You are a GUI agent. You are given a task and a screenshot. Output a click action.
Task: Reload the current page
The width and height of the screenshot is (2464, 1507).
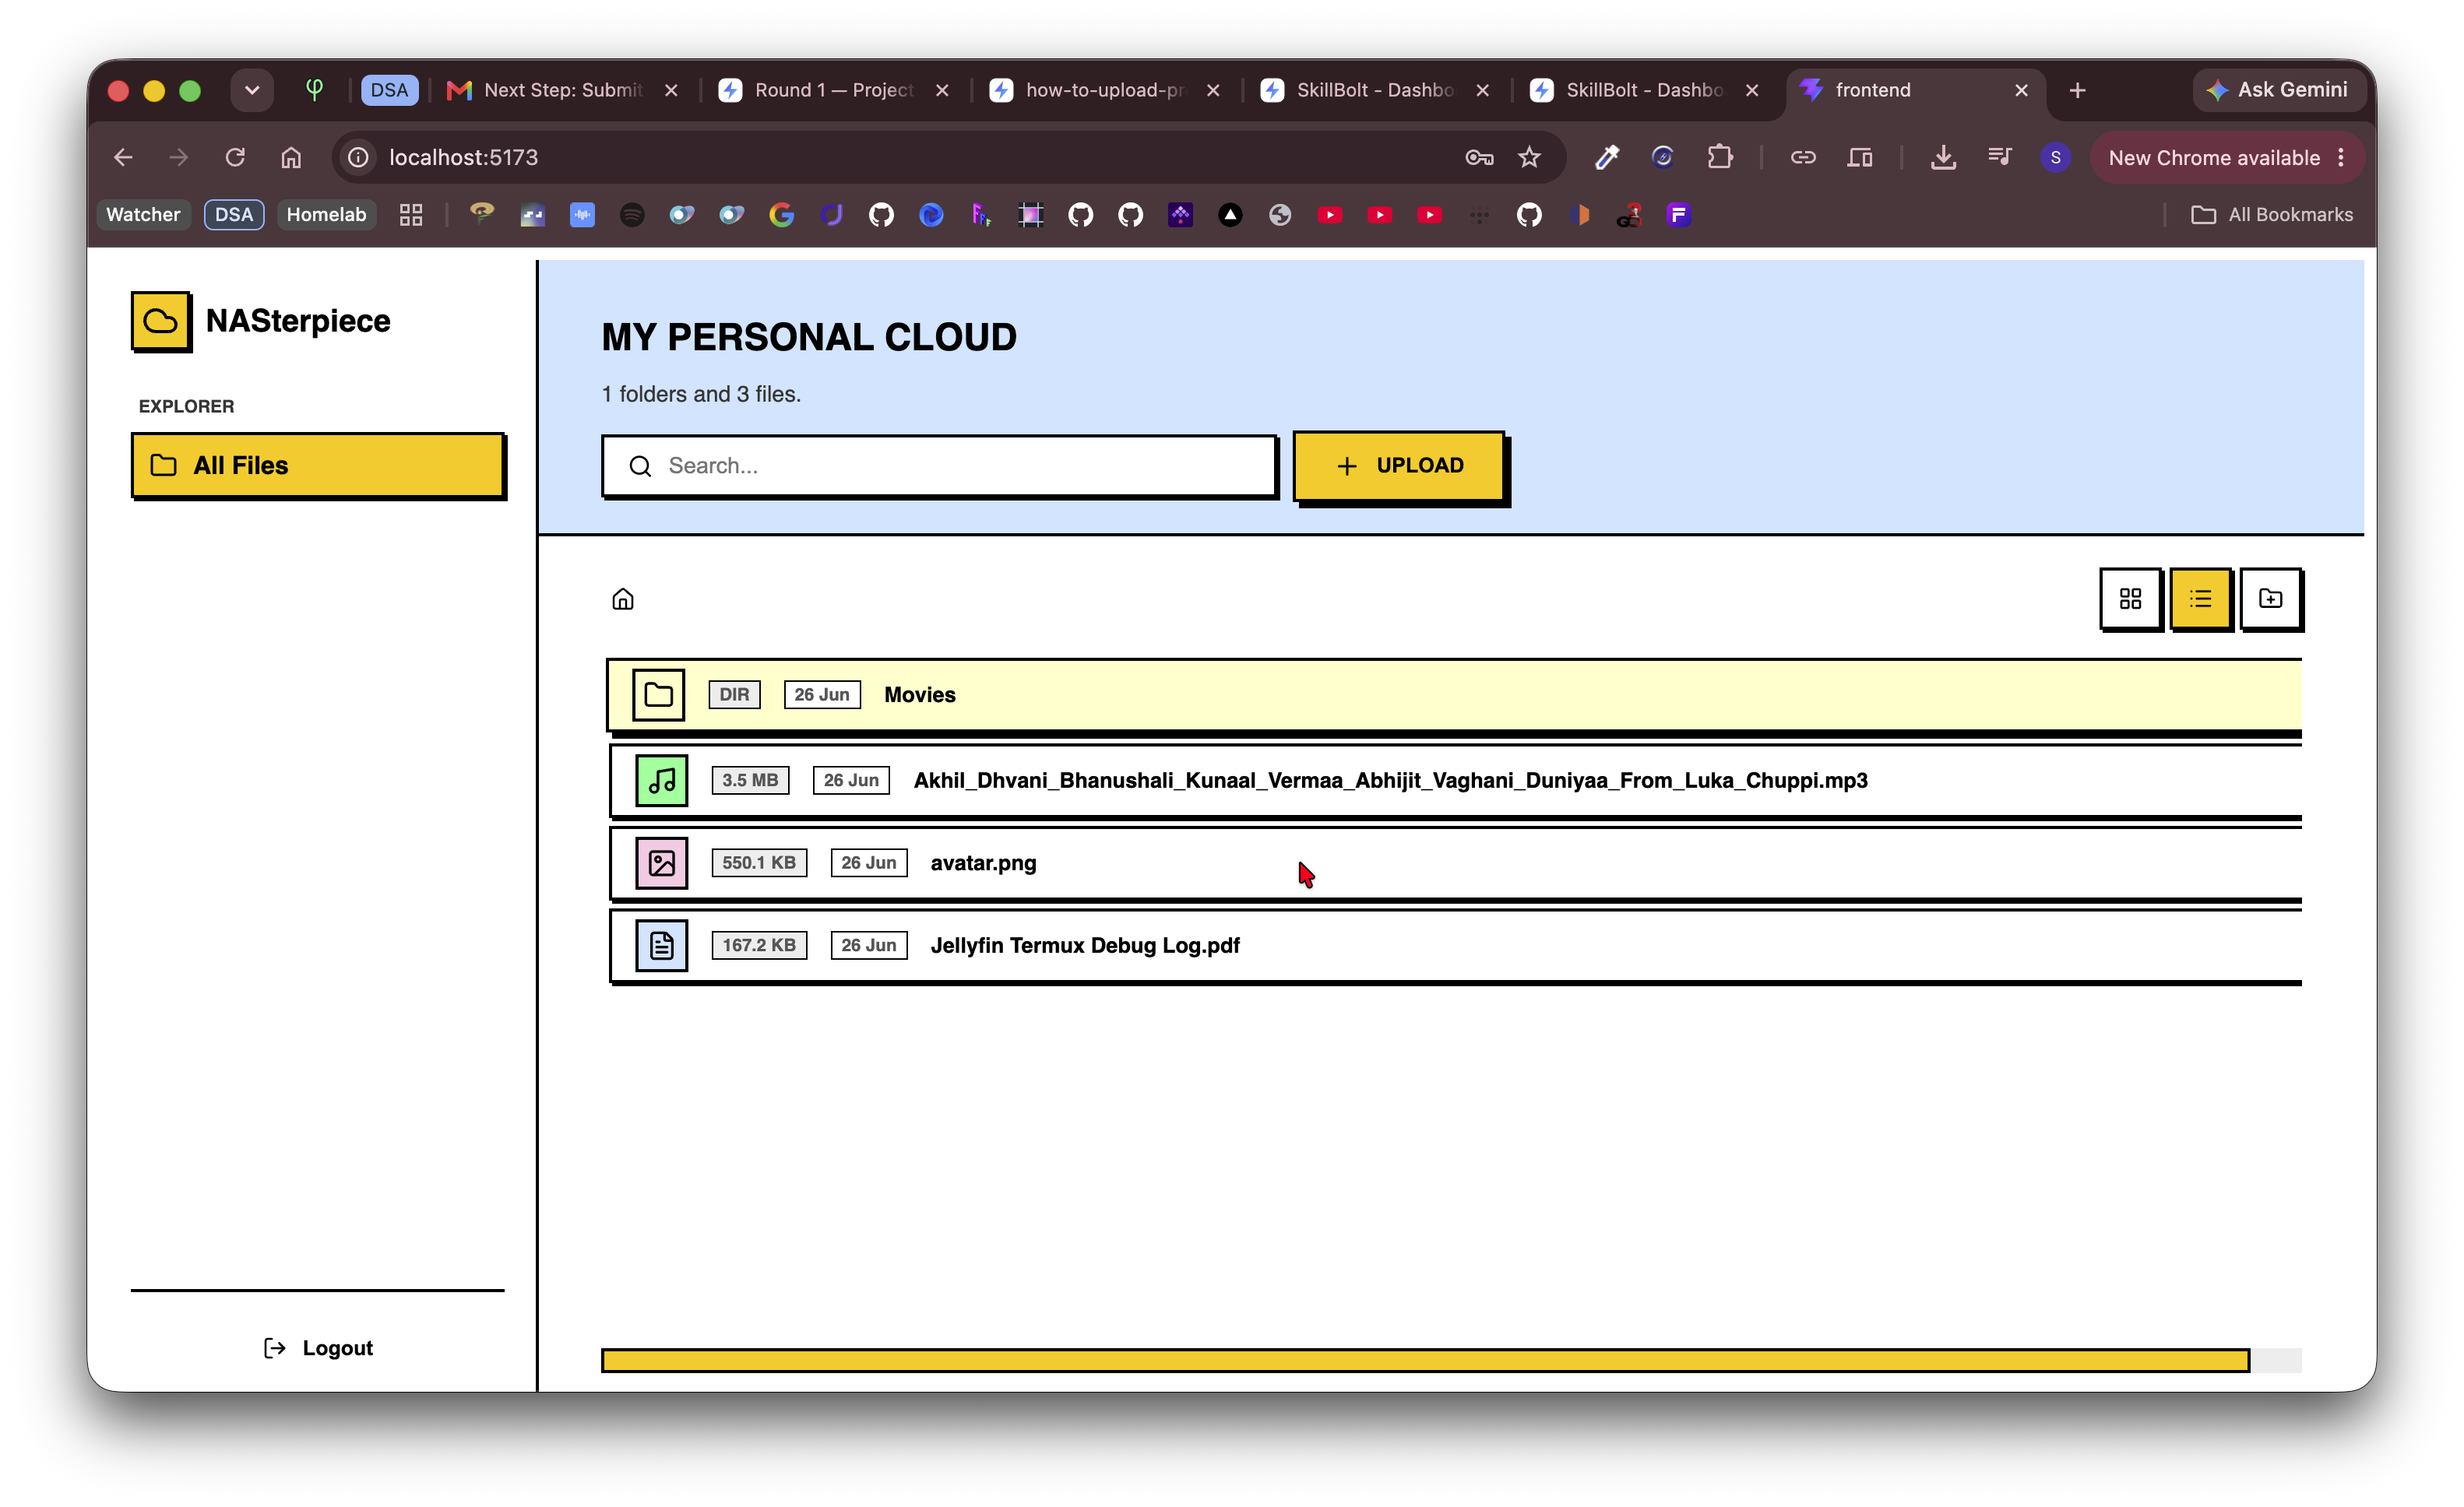(235, 157)
